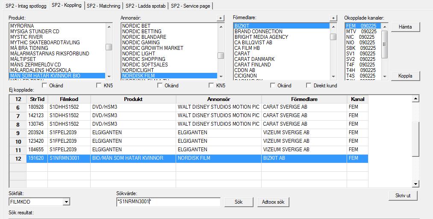
Task: Click down arrow of Ej kopplade table scrollbar
Action: click(x=415, y=184)
